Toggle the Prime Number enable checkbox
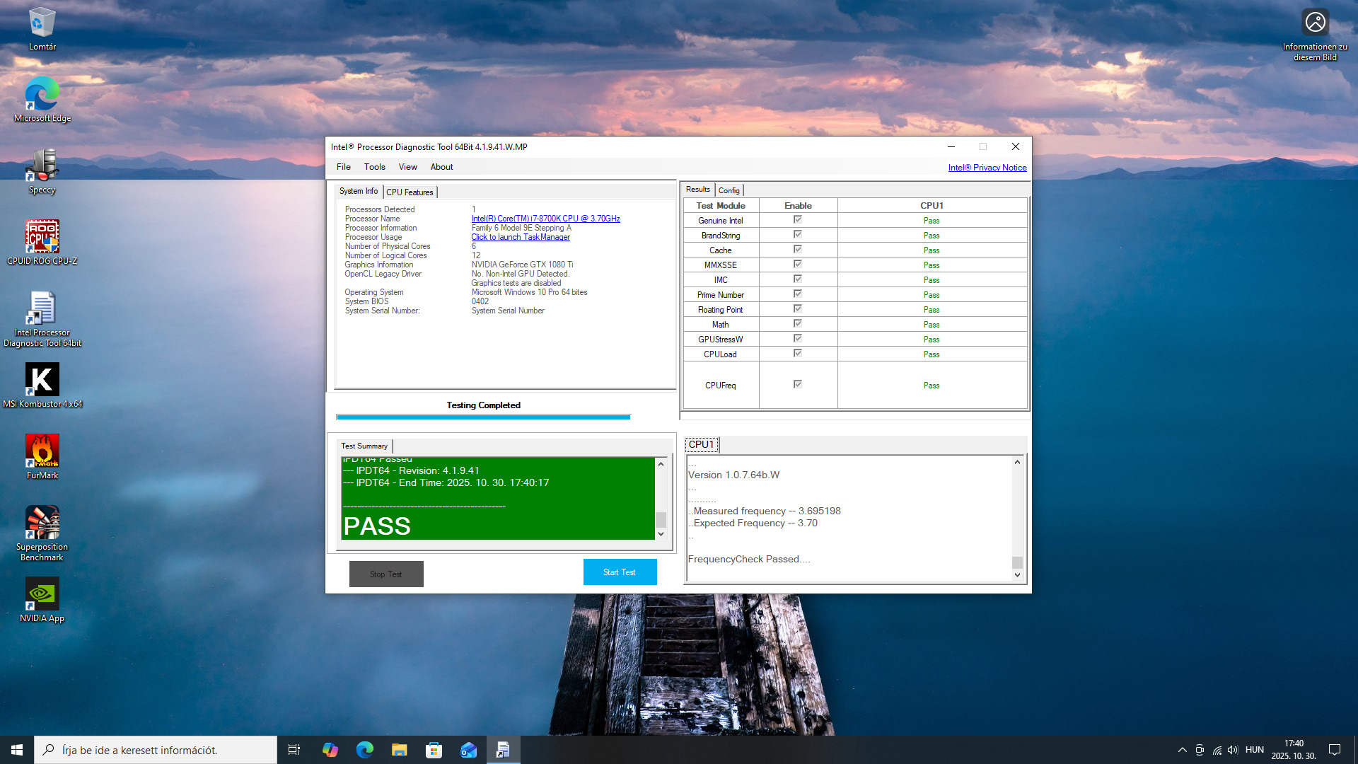 [798, 294]
